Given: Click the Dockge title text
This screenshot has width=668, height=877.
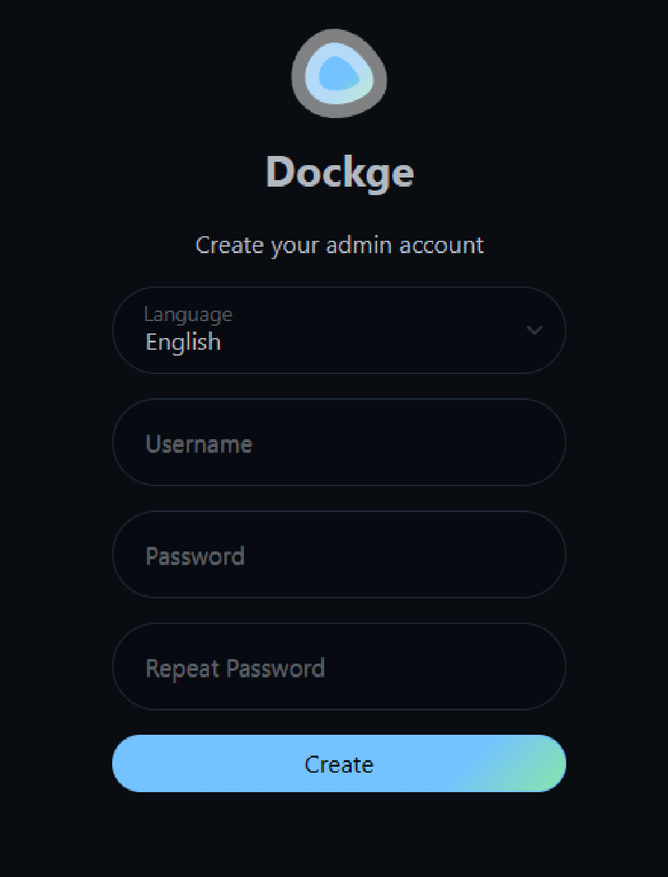Looking at the screenshot, I should click(x=341, y=172).
